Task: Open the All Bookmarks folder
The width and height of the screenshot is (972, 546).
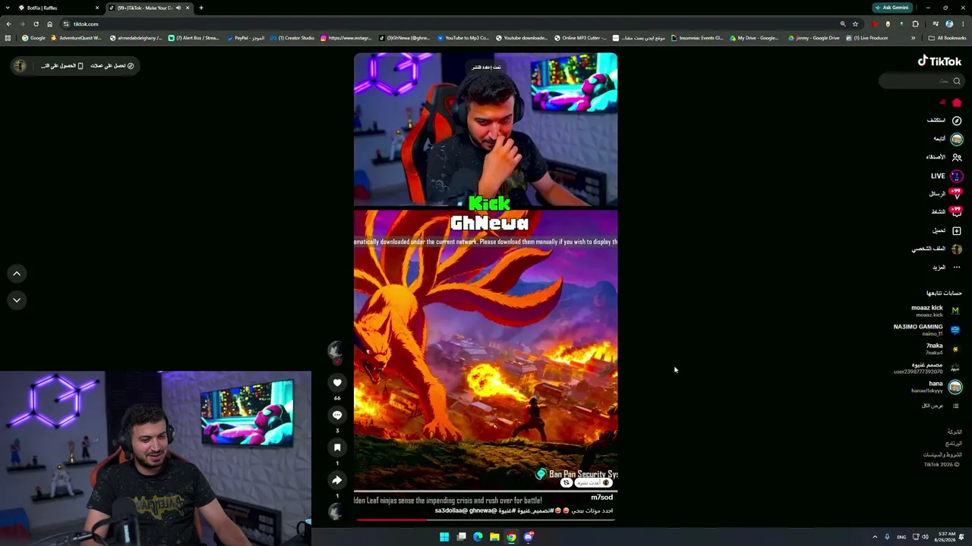Action: point(948,38)
